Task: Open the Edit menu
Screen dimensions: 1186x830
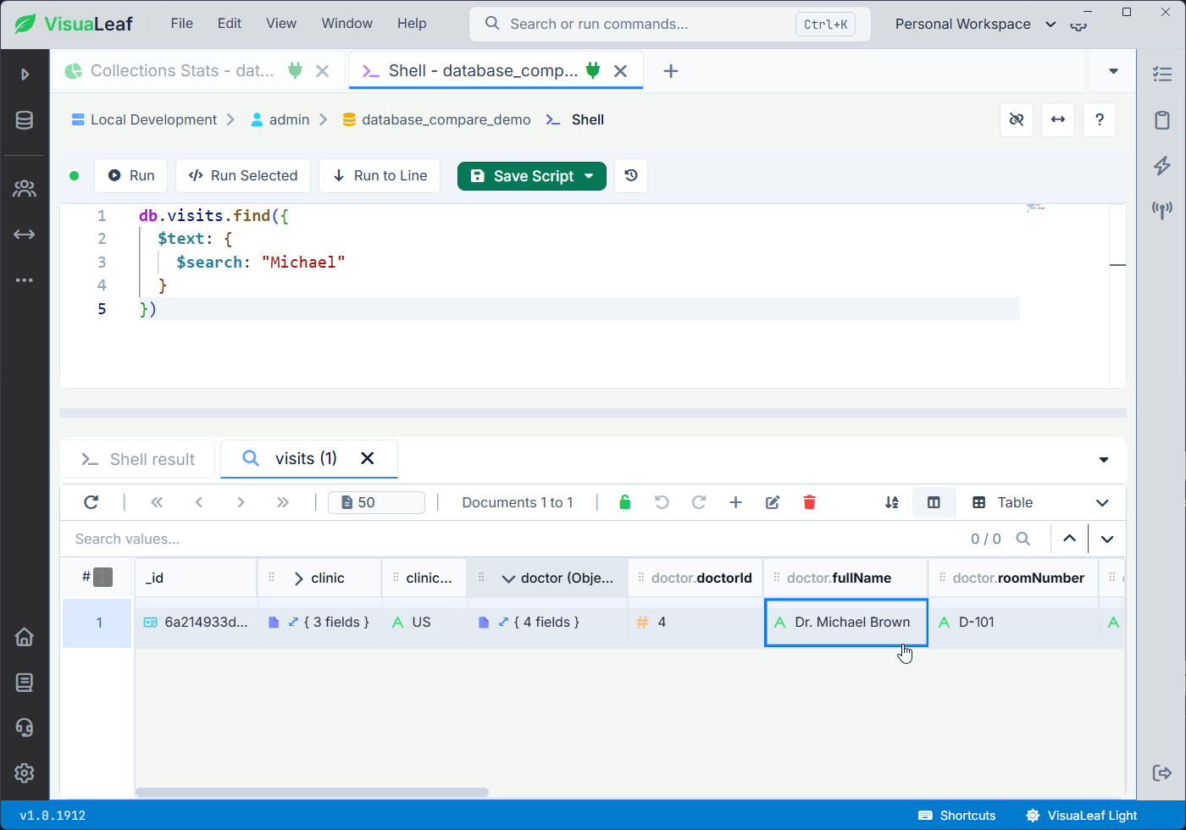Action: (x=230, y=24)
